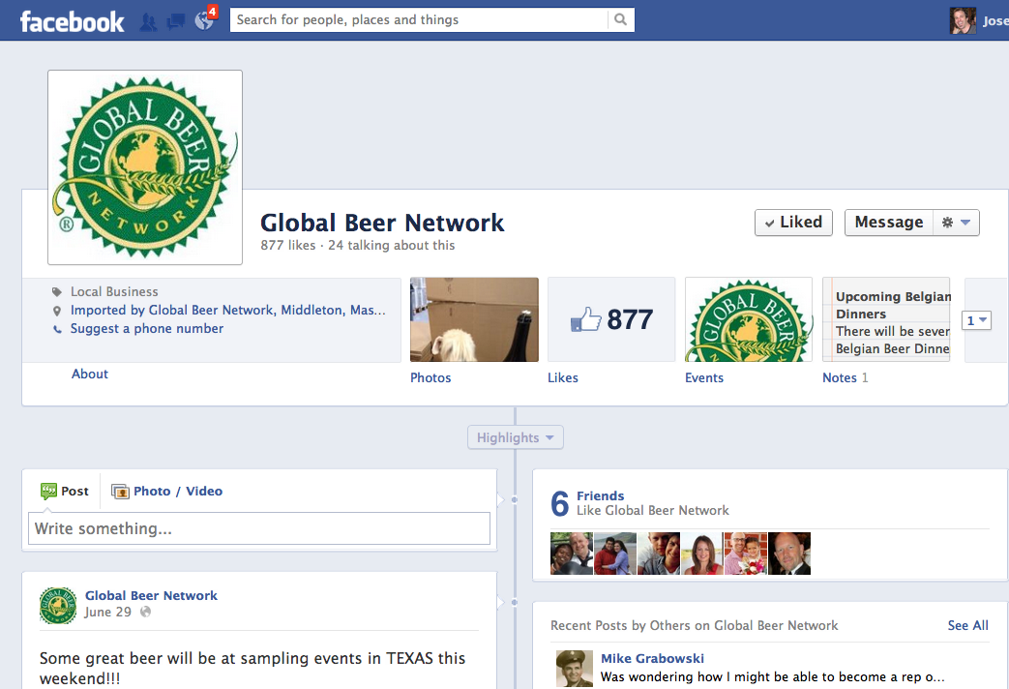Click the phone icon beside Suggest a phone number
The image size is (1009, 689).
[x=57, y=329]
